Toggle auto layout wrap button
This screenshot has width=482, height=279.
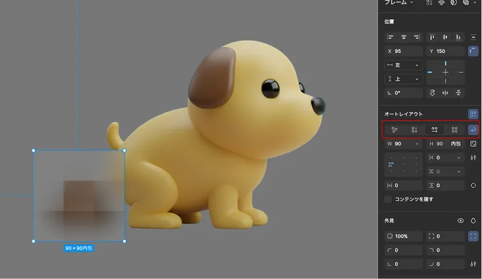coord(473,129)
